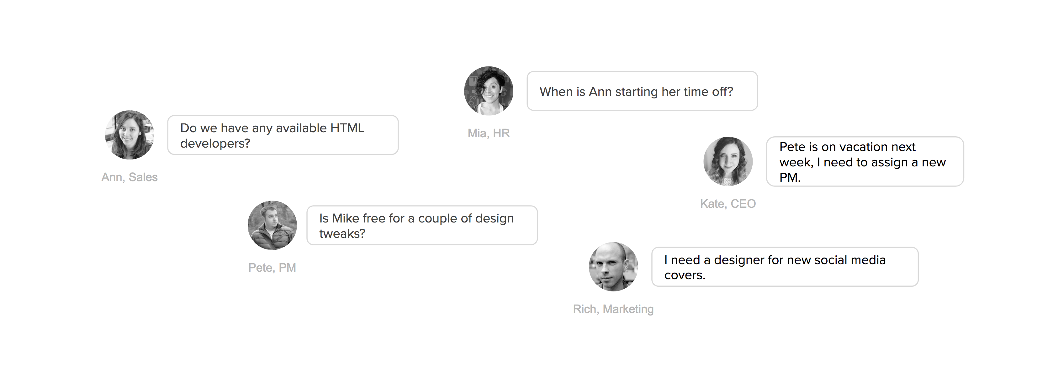Click Rich's profile photo
Viewport: 1048px width, 366px height.
click(x=613, y=267)
